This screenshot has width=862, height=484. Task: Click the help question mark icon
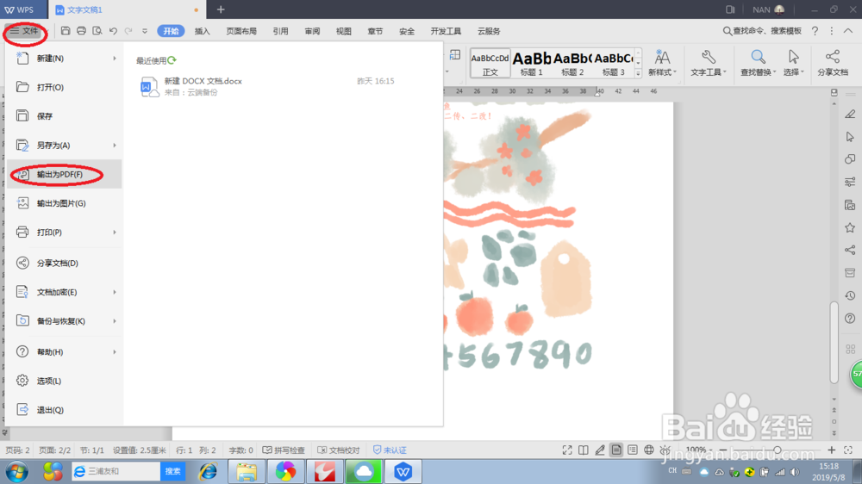pos(815,31)
